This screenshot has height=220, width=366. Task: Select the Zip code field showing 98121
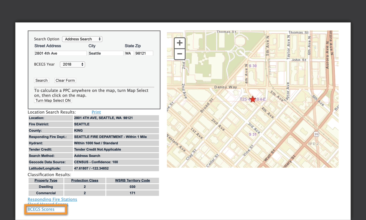[x=144, y=53]
